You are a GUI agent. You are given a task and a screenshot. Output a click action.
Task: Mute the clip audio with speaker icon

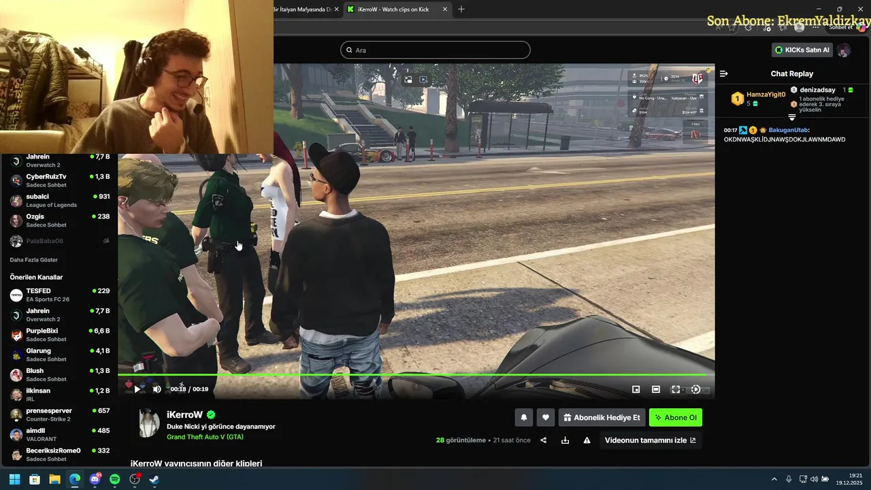(x=157, y=389)
